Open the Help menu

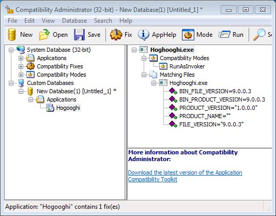pos(126,21)
